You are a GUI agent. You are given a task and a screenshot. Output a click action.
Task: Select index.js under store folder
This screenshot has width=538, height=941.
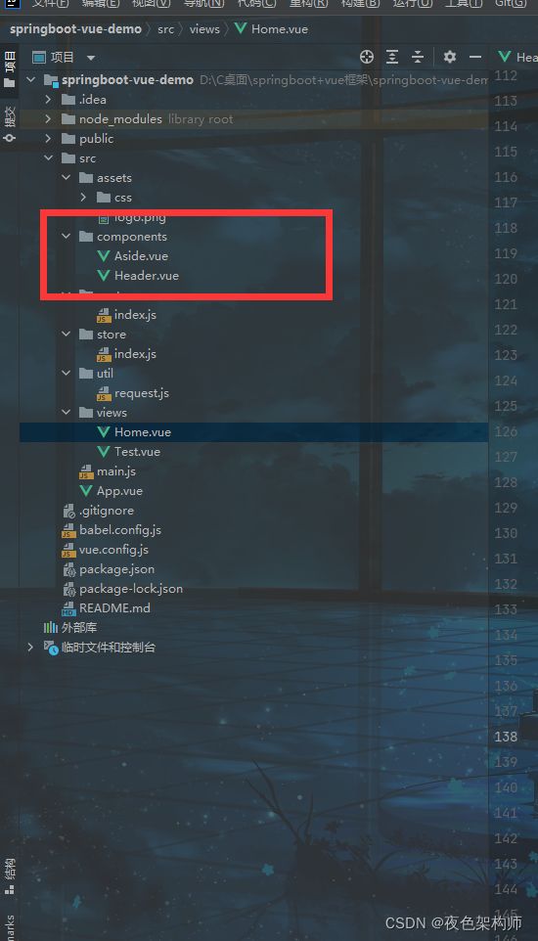pyautogui.click(x=135, y=354)
